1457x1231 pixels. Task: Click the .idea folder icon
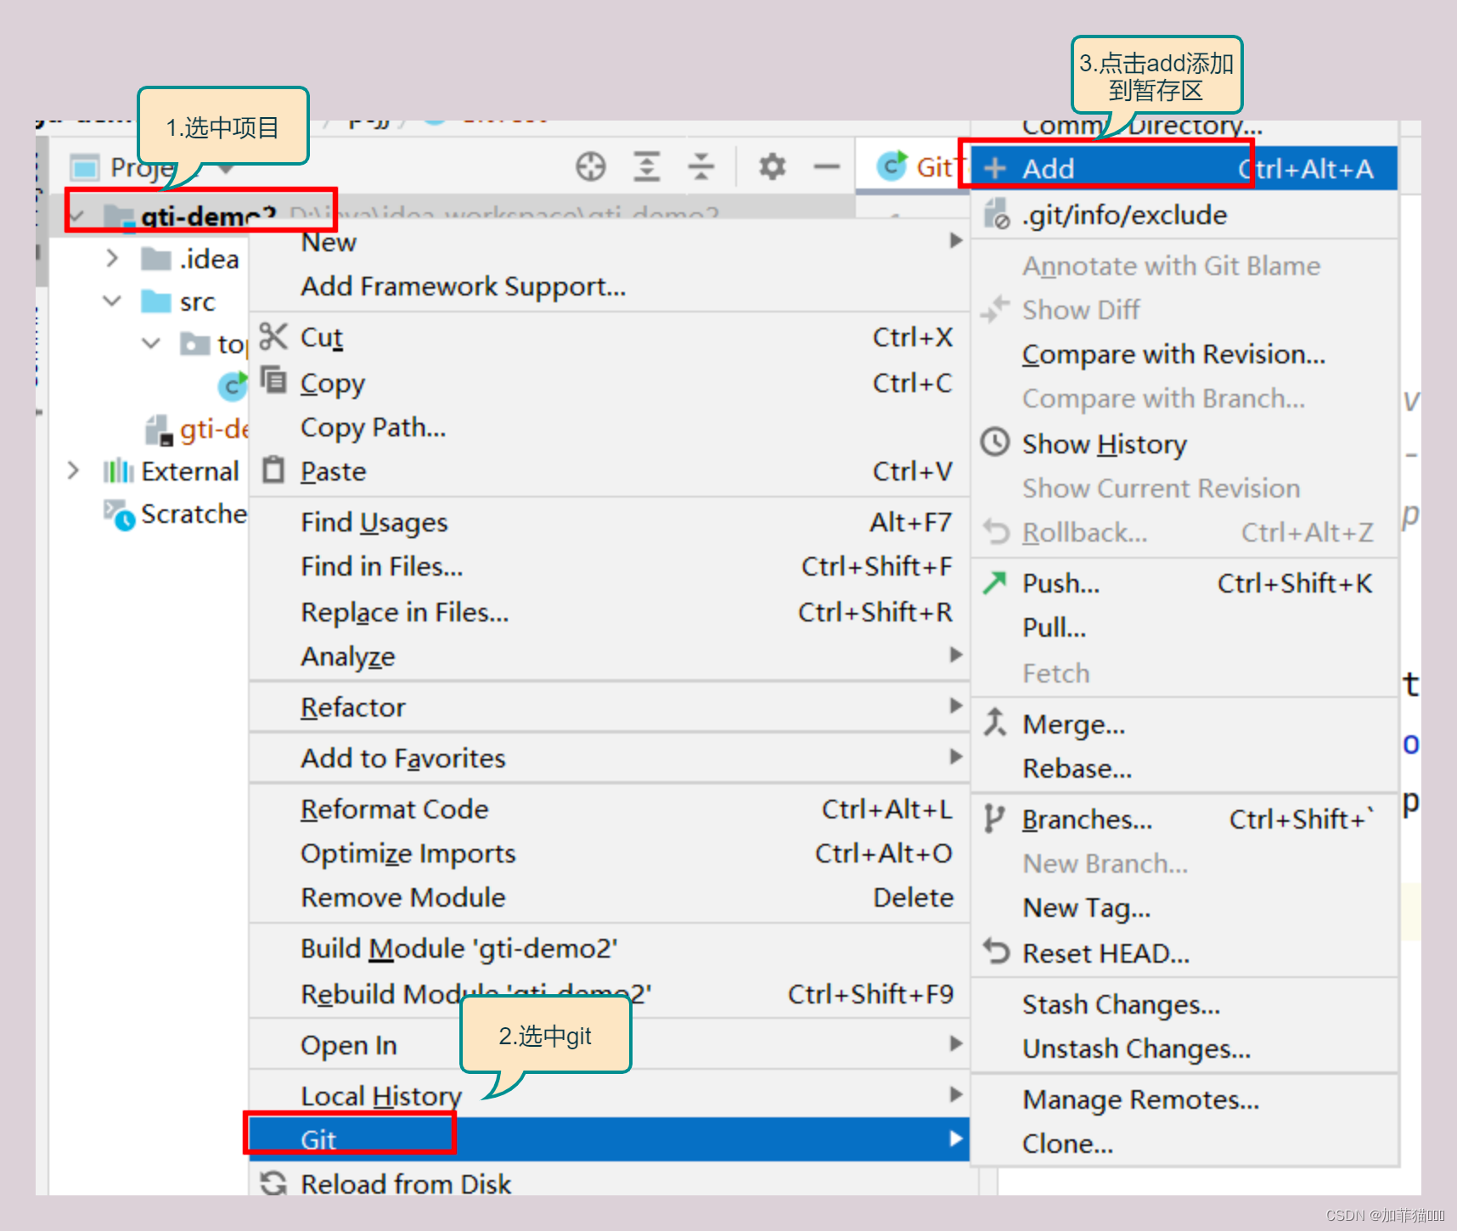click(156, 258)
